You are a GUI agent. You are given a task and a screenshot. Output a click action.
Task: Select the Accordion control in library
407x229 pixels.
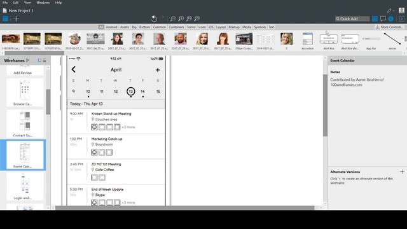[308, 41]
